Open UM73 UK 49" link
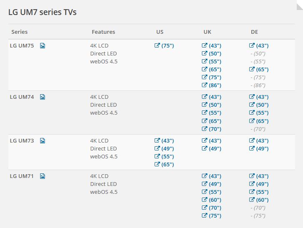This screenshot has height=228, width=303. tap(211, 148)
